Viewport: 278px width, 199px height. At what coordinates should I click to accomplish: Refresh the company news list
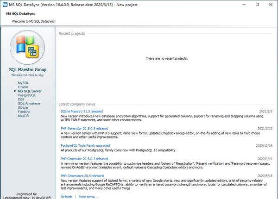[x=66, y=197]
